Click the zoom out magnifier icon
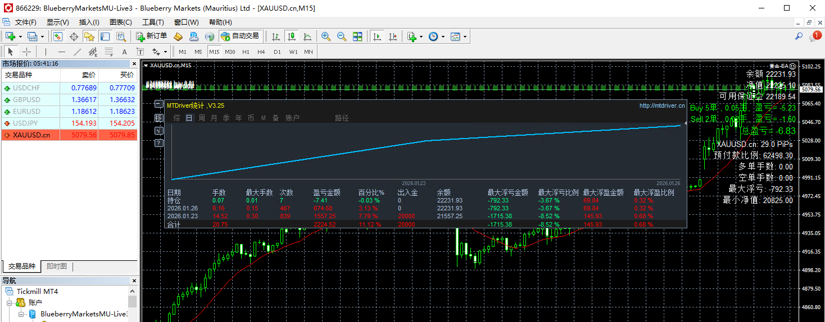This screenshot has height=322, width=825. click(x=341, y=36)
